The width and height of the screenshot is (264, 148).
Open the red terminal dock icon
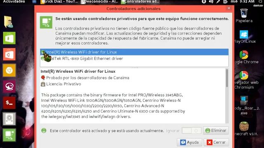point(9,102)
